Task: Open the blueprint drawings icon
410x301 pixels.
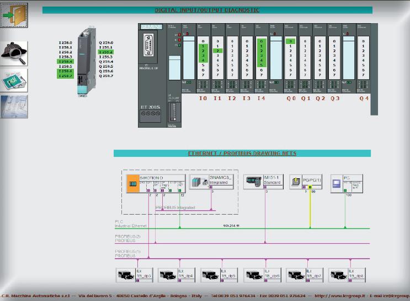Action: point(14,106)
